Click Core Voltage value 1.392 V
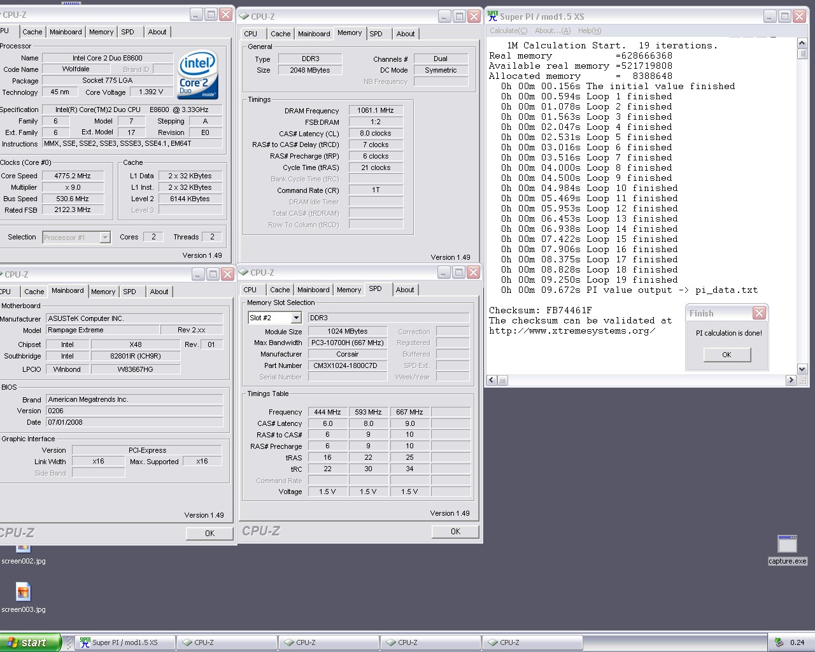Viewport: 815px width, 652px height. tap(151, 92)
